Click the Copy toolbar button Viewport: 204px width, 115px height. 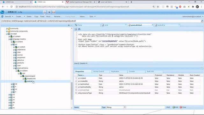(36, 17)
